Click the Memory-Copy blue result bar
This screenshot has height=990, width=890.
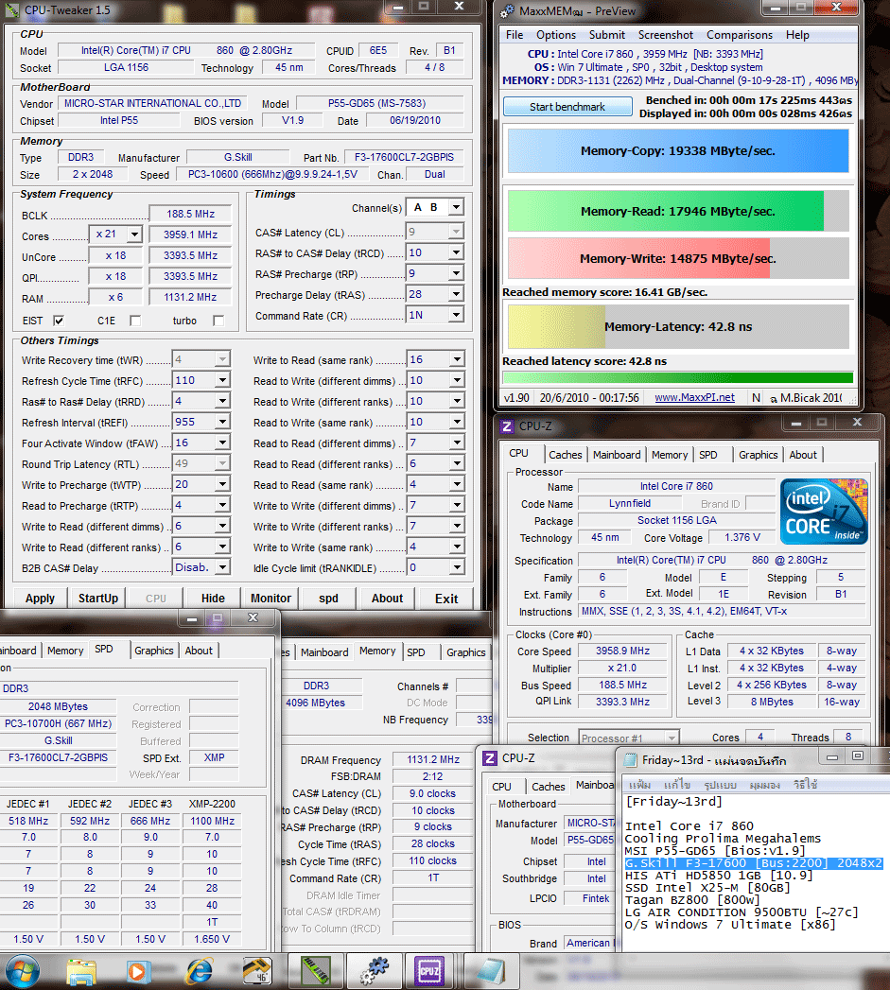tap(678, 151)
